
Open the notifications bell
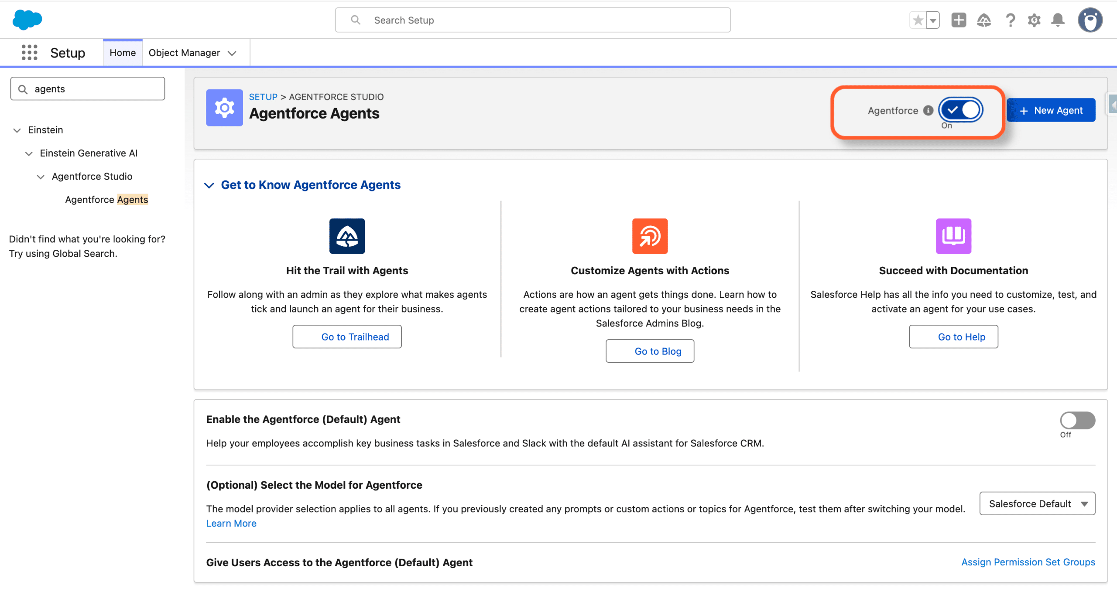[x=1058, y=20]
